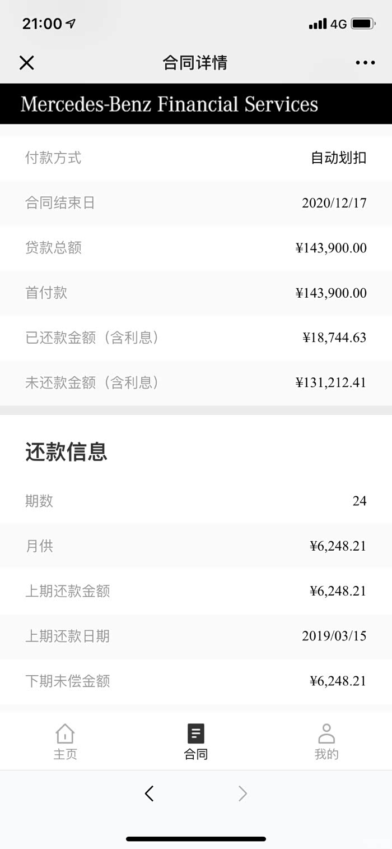The height and width of the screenshot is (849, 392).
Task: Tap the location arrow beside the time
Action: [x=71, y=24]
